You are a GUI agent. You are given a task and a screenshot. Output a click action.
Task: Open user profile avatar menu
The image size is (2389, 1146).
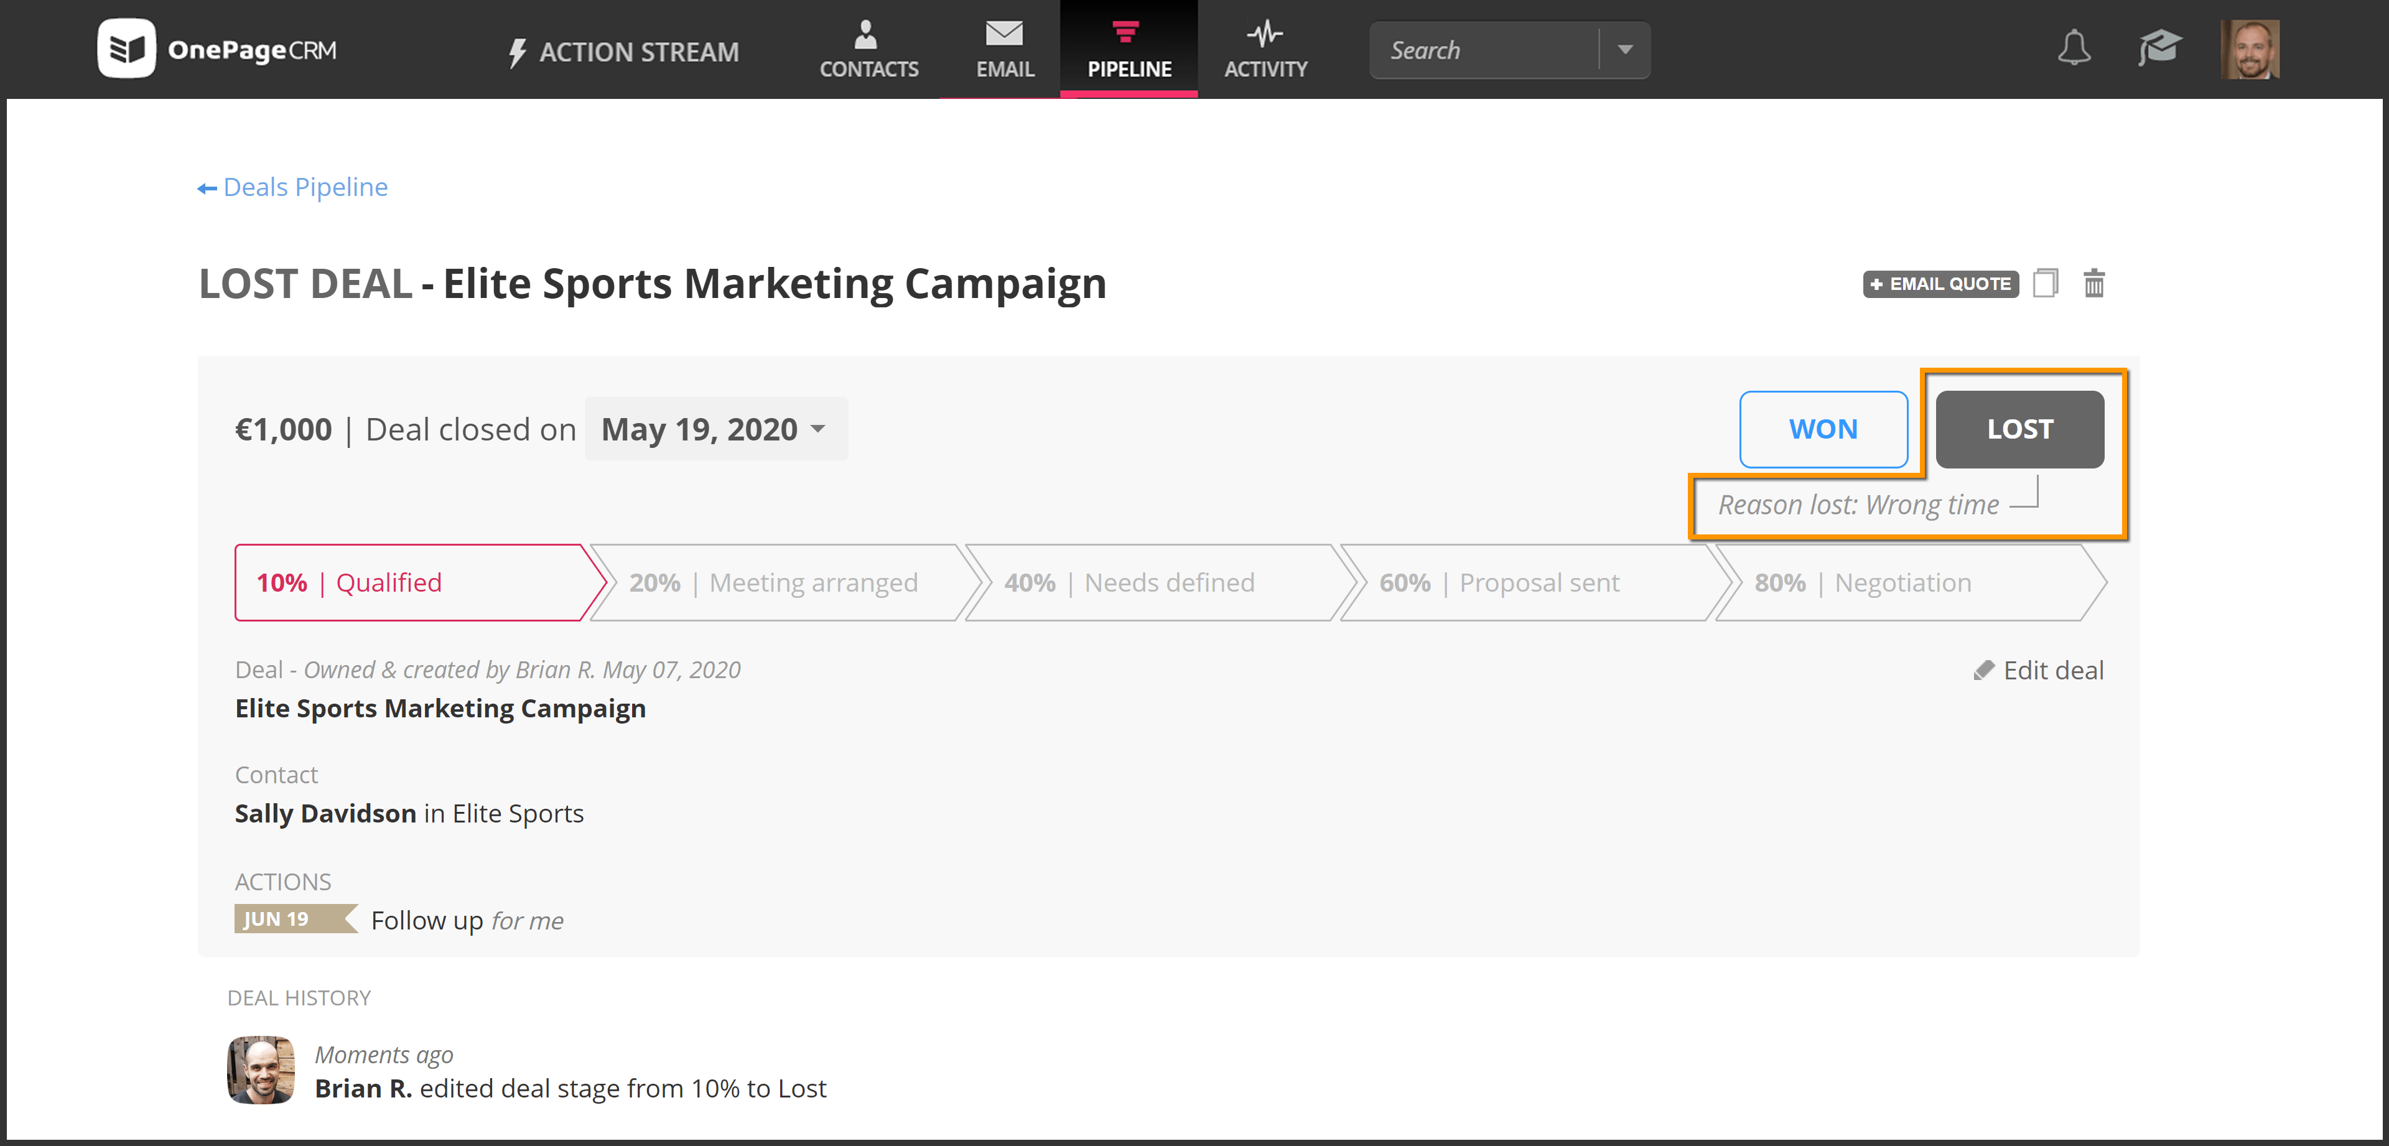[2250, 49]
